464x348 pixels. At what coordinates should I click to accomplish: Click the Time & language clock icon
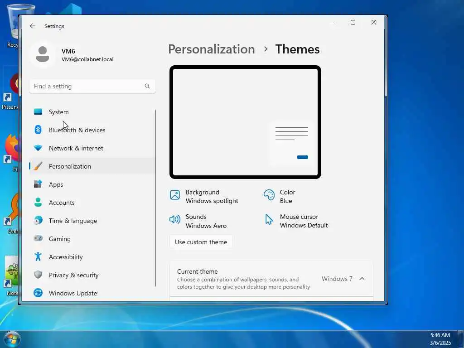point(38,221)
